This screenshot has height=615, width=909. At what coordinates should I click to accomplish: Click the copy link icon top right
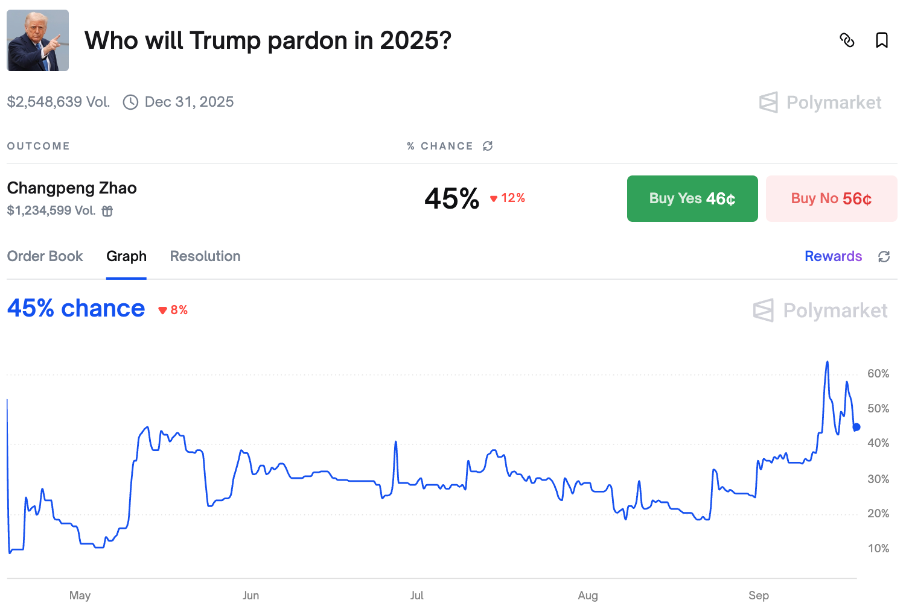[x=847, y=40]
